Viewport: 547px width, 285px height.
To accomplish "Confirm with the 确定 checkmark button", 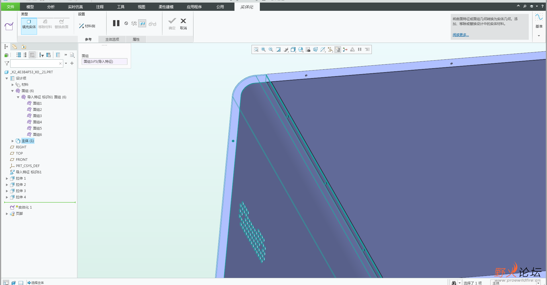I will tap(172, 24).
